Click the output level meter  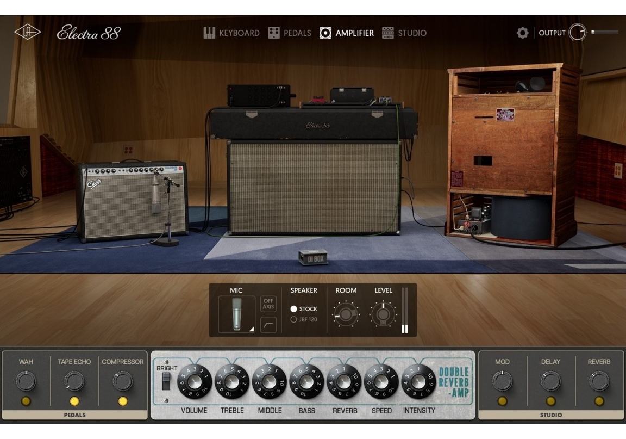tap(605, 32)
